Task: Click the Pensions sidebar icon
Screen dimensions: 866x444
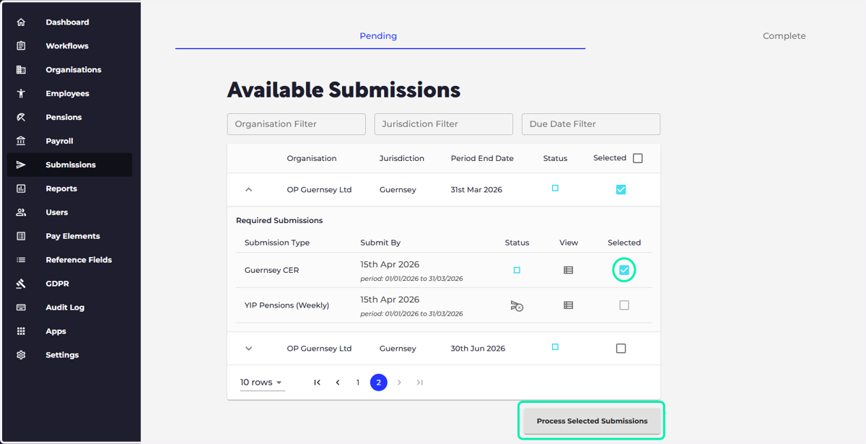Action: 21,117
